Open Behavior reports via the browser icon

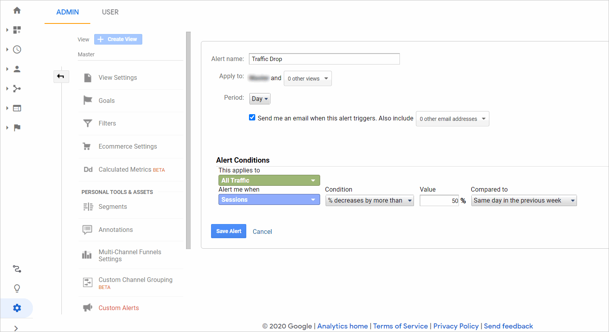pos(17,108)
